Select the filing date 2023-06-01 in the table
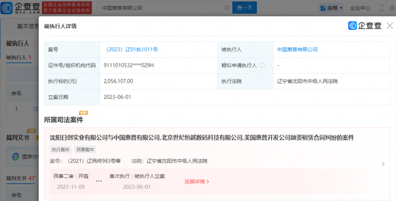 pos(117,97)
